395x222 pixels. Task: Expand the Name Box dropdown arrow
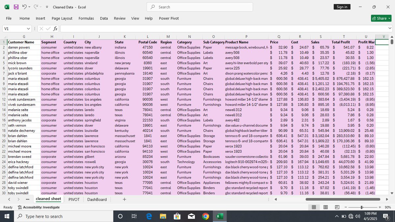pyautogui.click(x=28, y=29)
